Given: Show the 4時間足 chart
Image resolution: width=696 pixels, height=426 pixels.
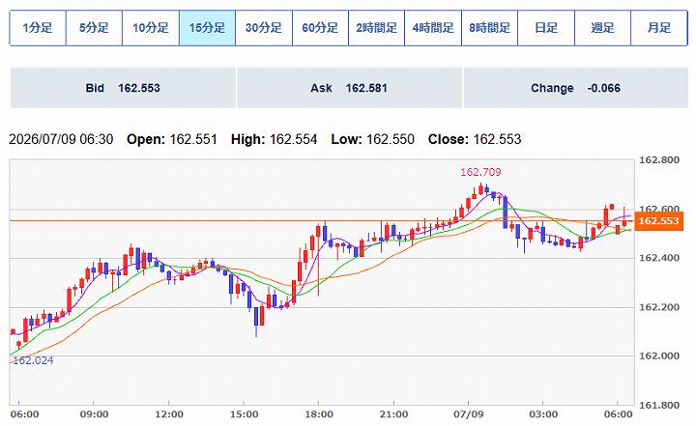Looking at the screenshot, I should (433, 28).
